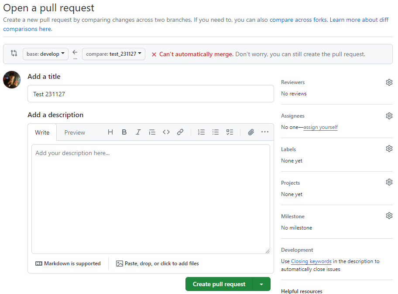Click the No reviews text

coord(294,94)
